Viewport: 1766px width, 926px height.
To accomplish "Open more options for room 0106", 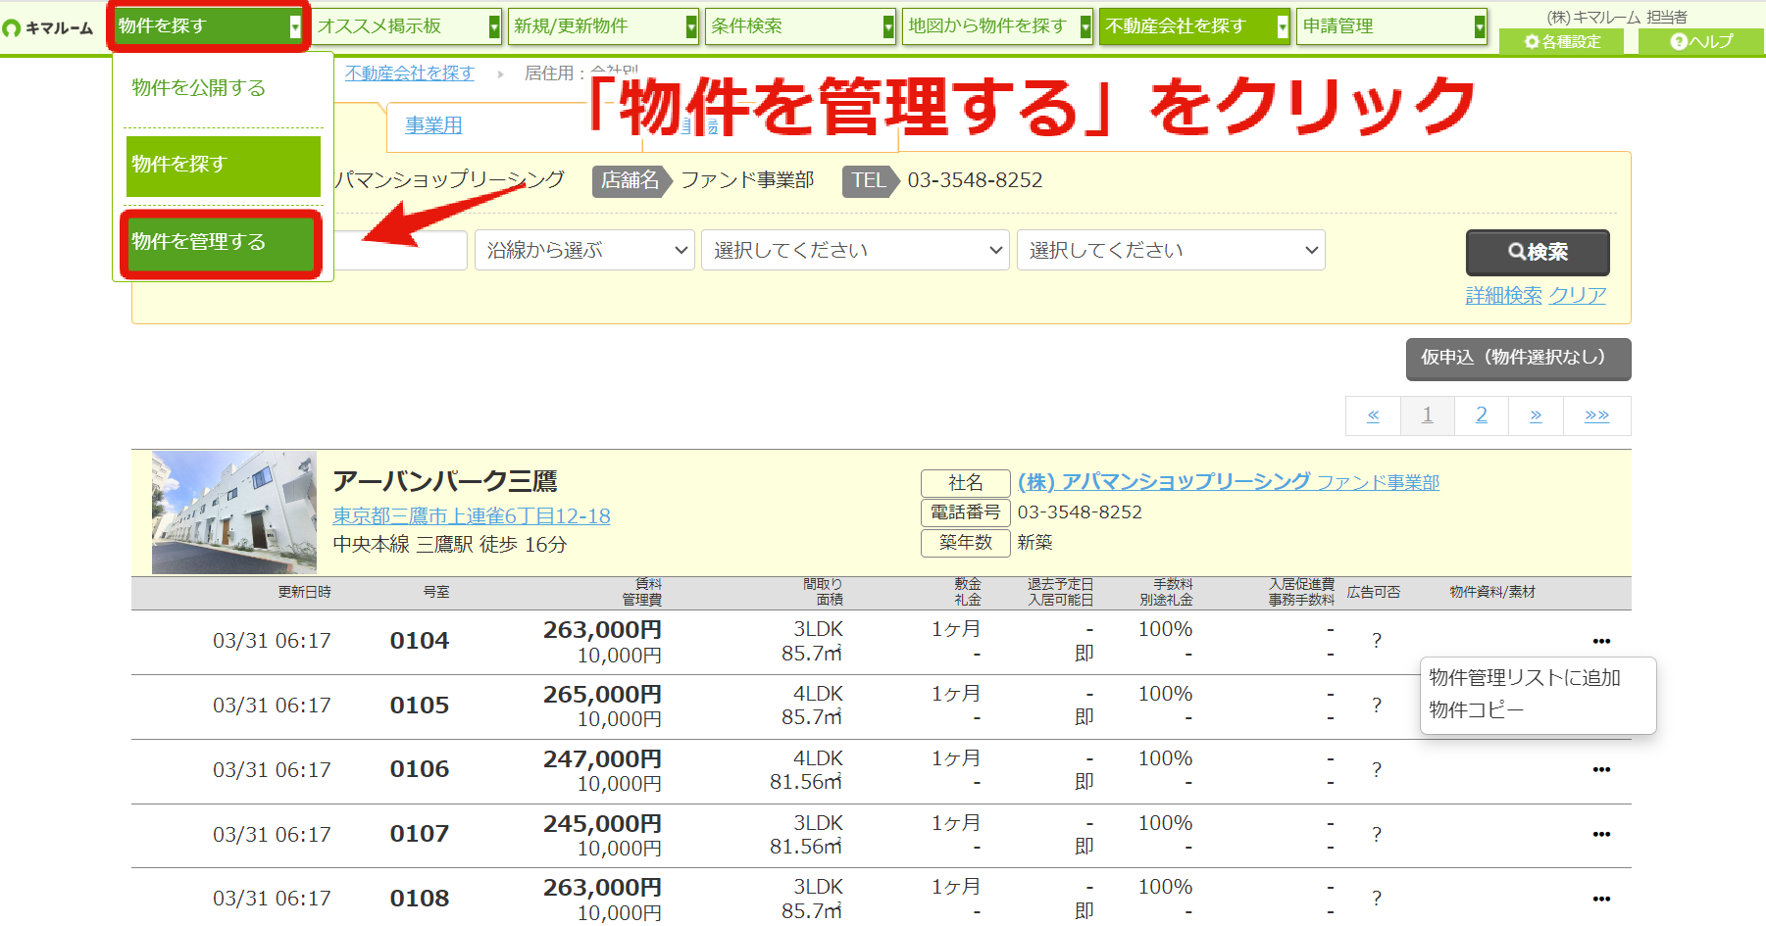I will tap(1601, 769).
